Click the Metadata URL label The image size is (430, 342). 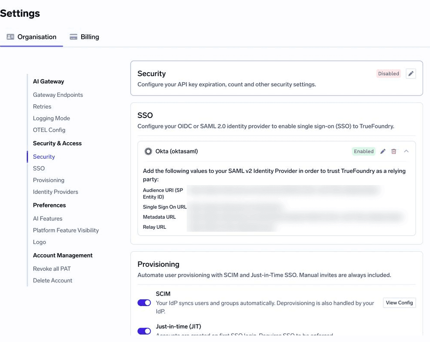click(159, 217)
